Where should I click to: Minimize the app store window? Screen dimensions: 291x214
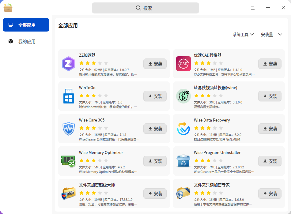[268, 8]
